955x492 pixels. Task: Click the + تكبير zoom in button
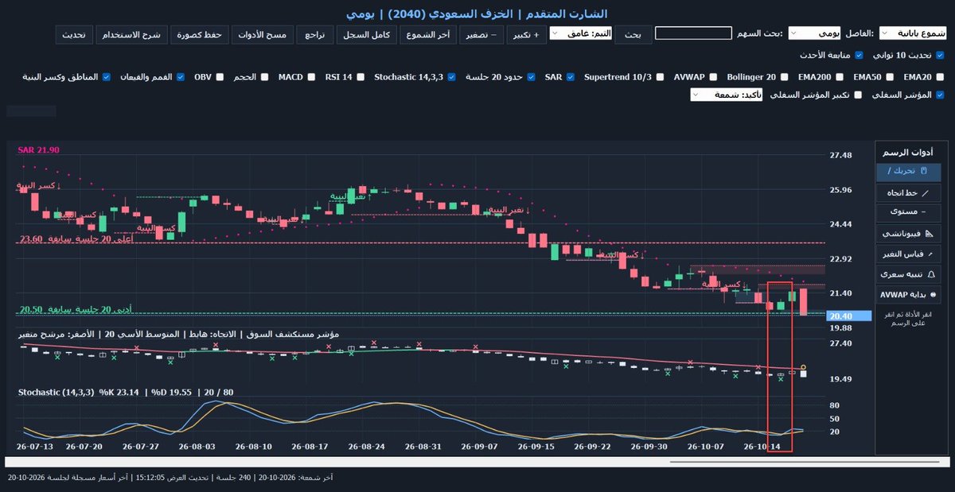pyautogui.click(x=525, y=34)
